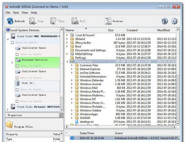Click the blue info icon in event log

72,138
